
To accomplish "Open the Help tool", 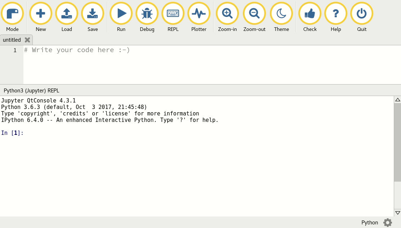I will (336, 13).
